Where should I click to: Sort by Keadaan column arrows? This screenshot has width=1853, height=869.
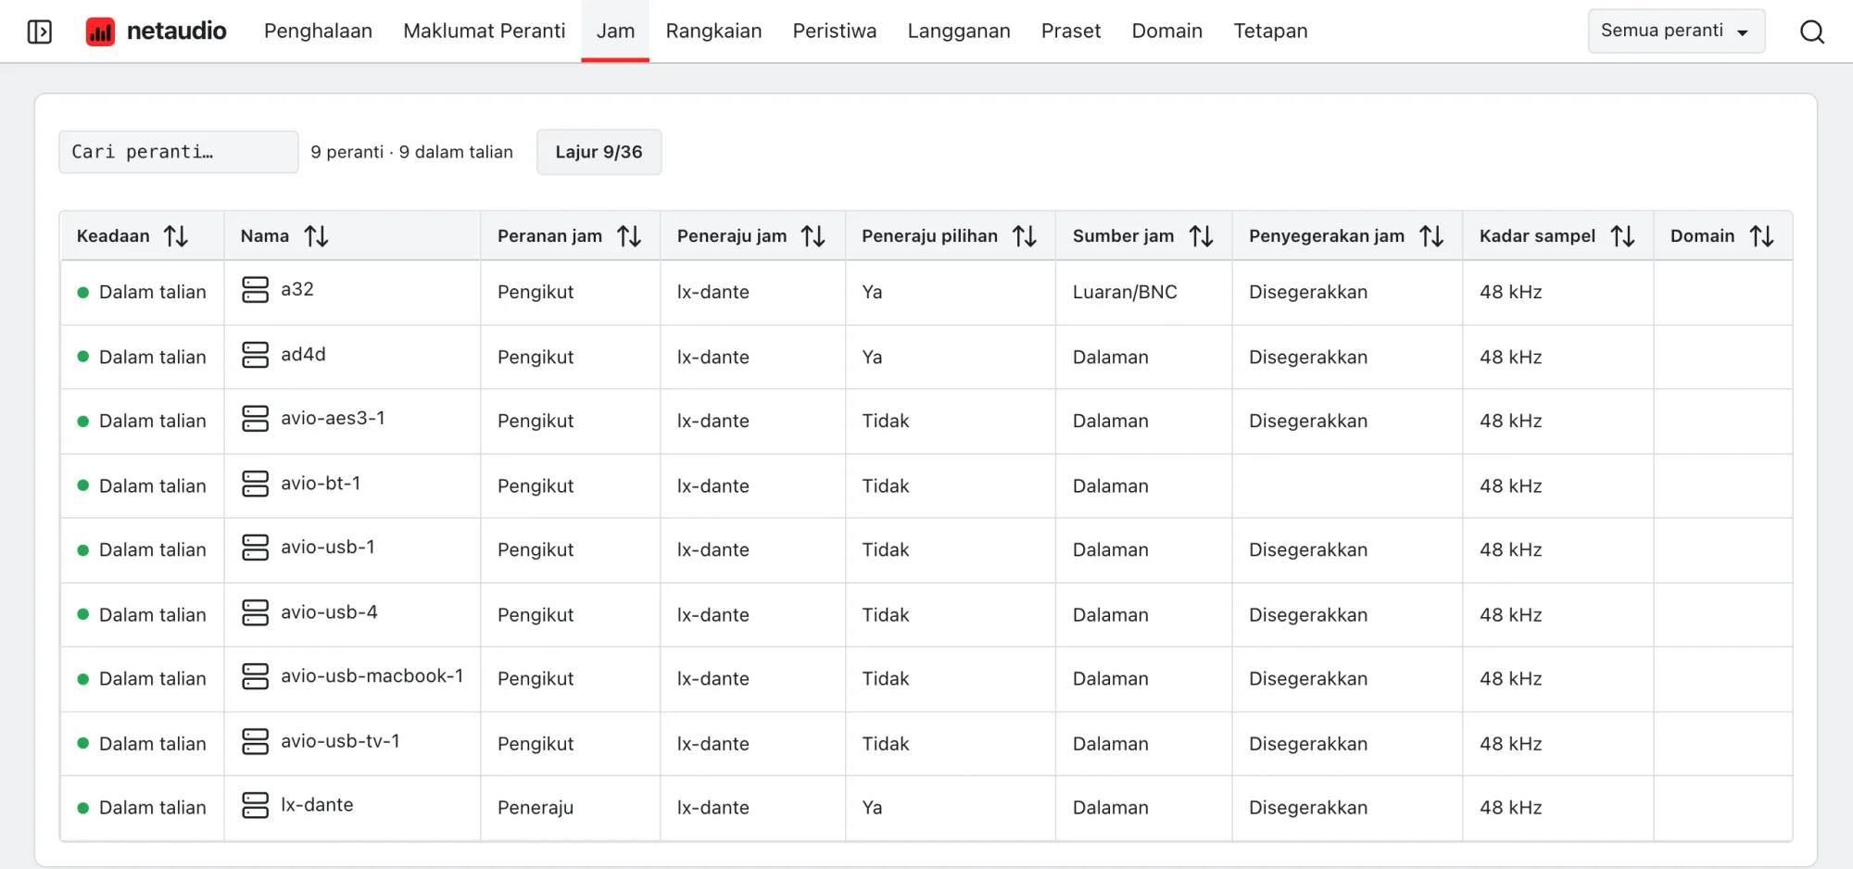[x=176, y=236]
